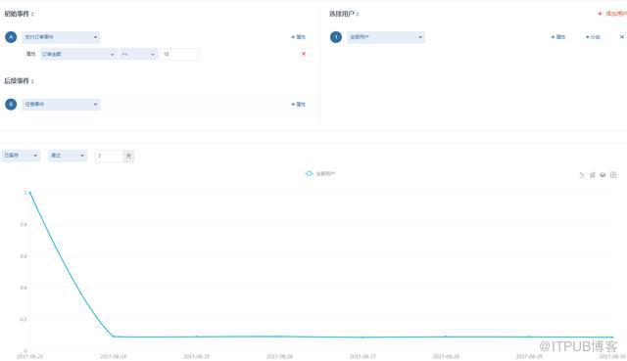
Task: Click the filter value field containing 10
Action: (180, 55)
